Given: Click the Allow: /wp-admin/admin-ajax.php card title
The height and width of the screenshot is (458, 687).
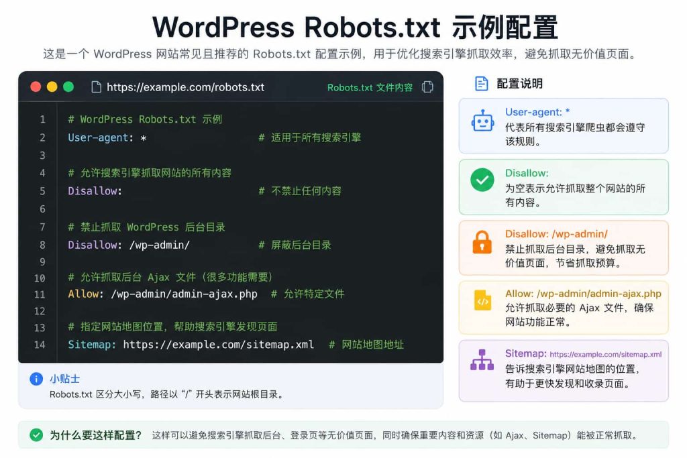Looking at the screenshot, I should 583,293.
